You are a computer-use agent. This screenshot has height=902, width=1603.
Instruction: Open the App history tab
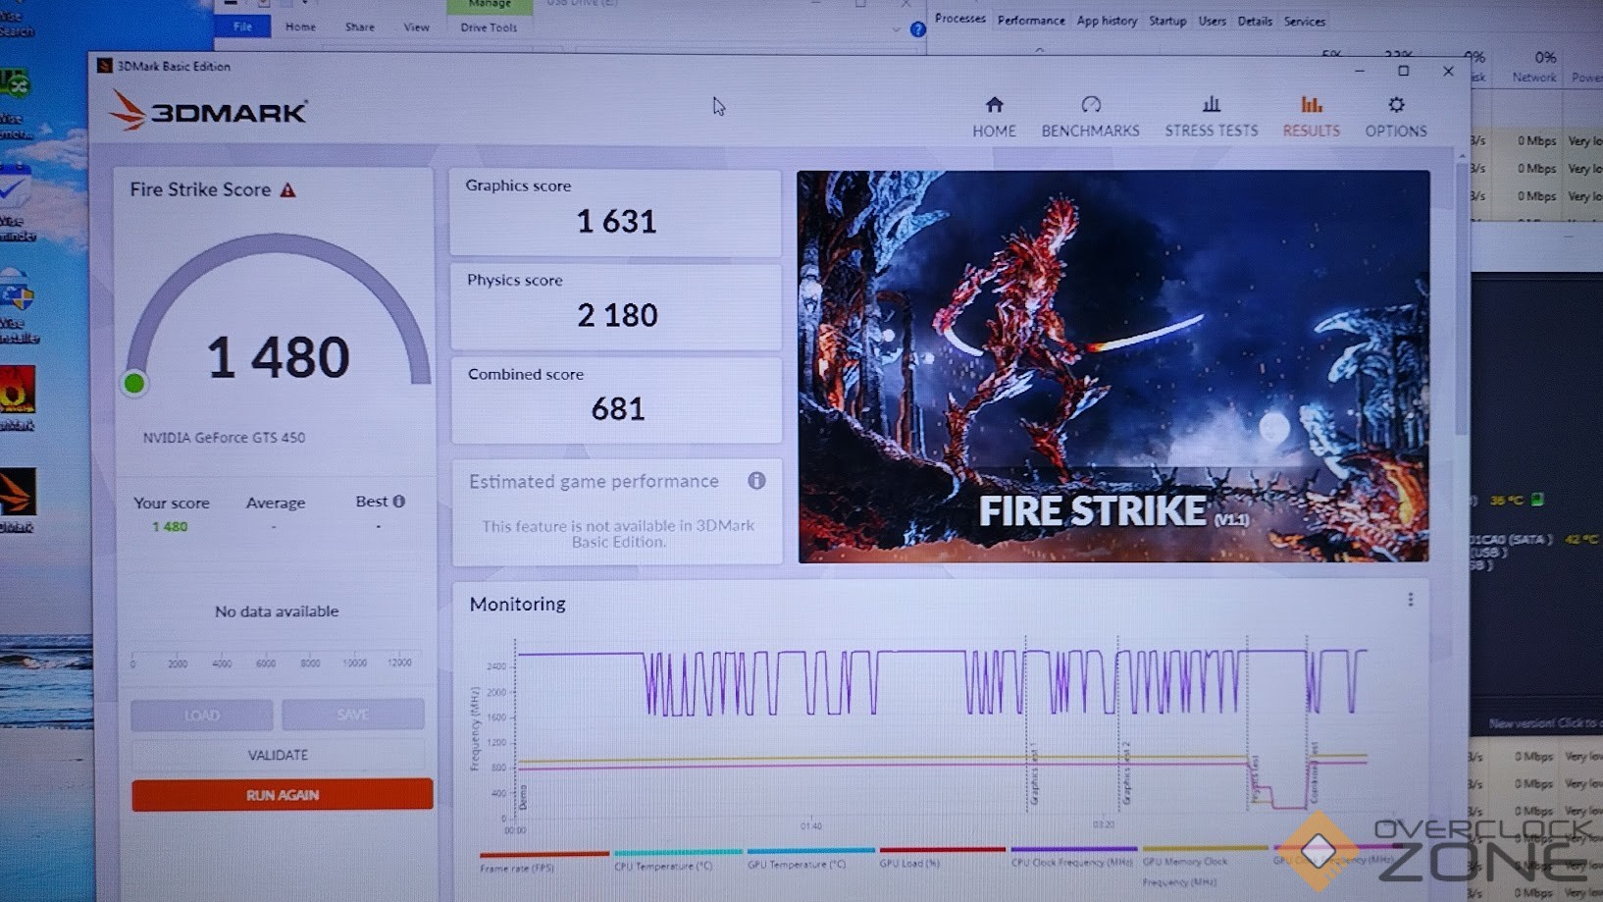[1106, 21]
